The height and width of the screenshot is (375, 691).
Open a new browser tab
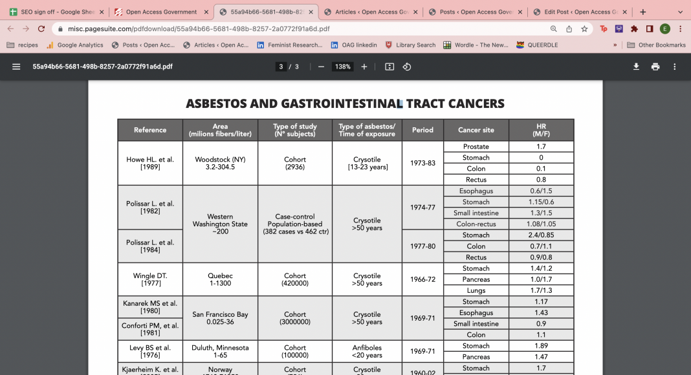pos(643,12)
